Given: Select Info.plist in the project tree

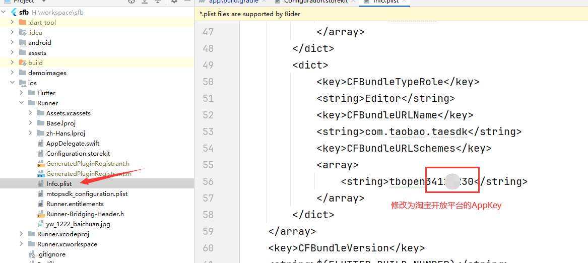Looking at the screenshot, I should [59, 184].
